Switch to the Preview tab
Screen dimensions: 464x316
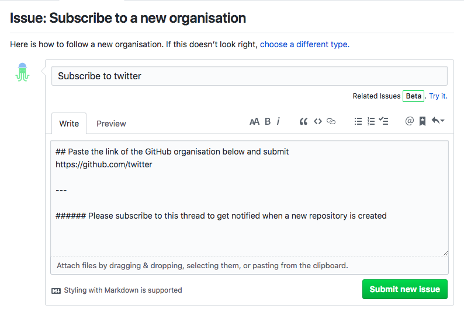[x=111, y=124]
